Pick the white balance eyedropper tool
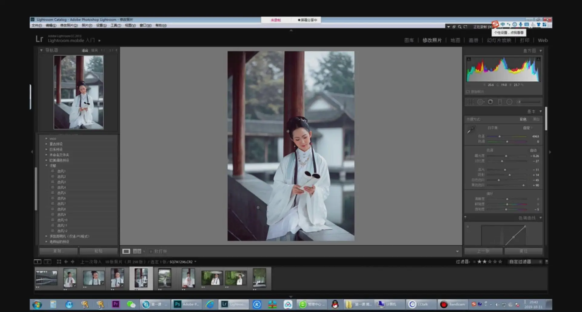 (x=471, y=130)
